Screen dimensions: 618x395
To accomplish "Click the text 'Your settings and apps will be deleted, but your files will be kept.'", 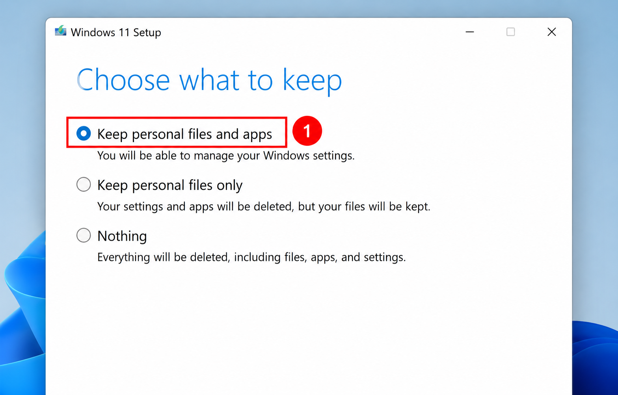I will (x=264, y=206).
